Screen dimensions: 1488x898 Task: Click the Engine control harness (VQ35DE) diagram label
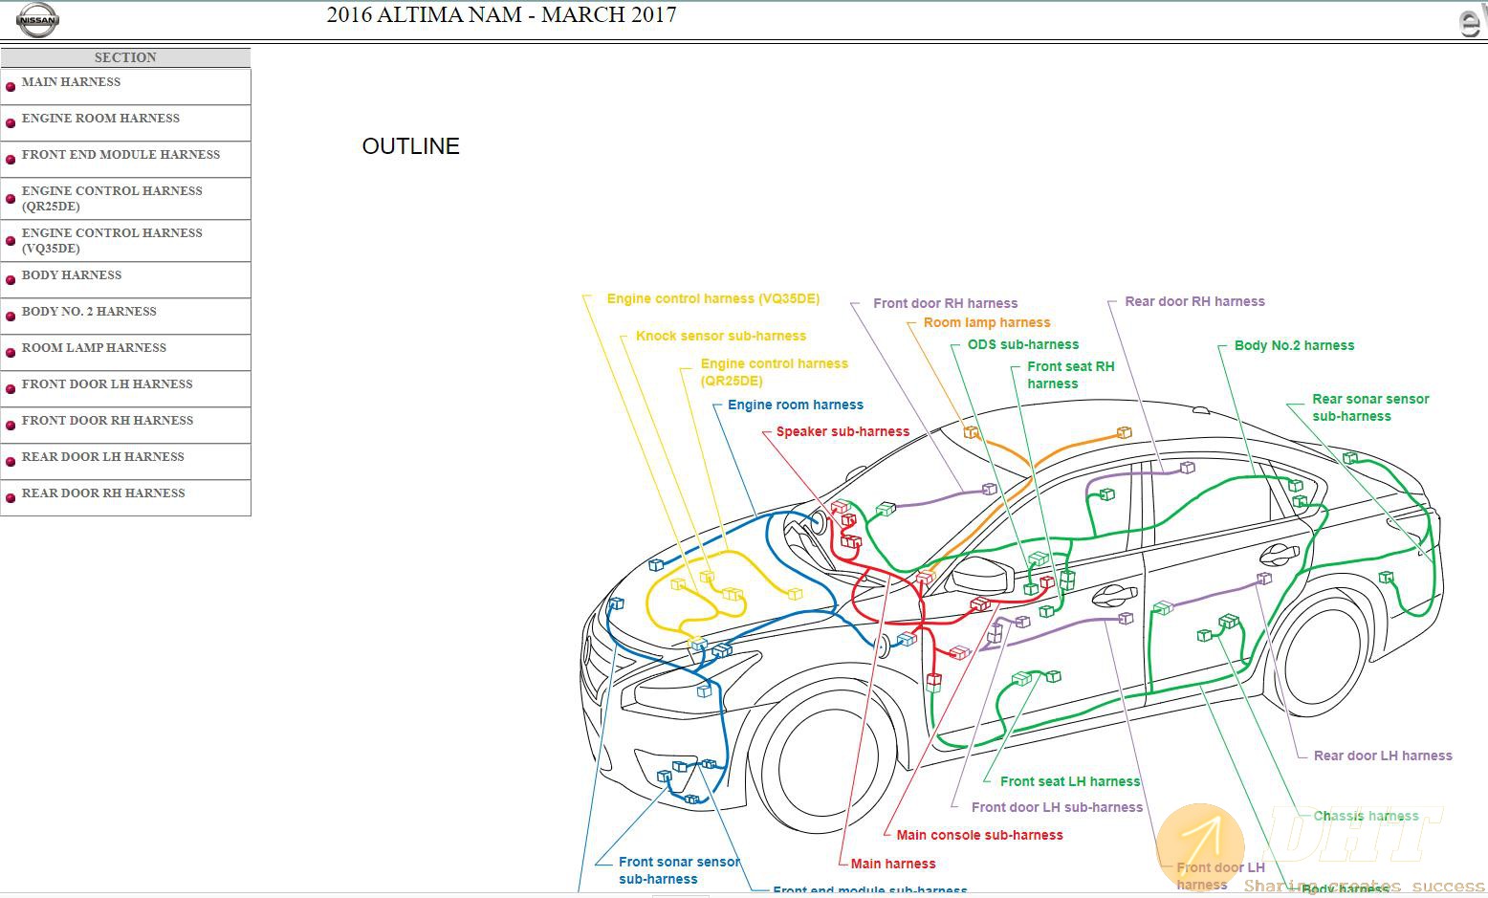point(713,299)
